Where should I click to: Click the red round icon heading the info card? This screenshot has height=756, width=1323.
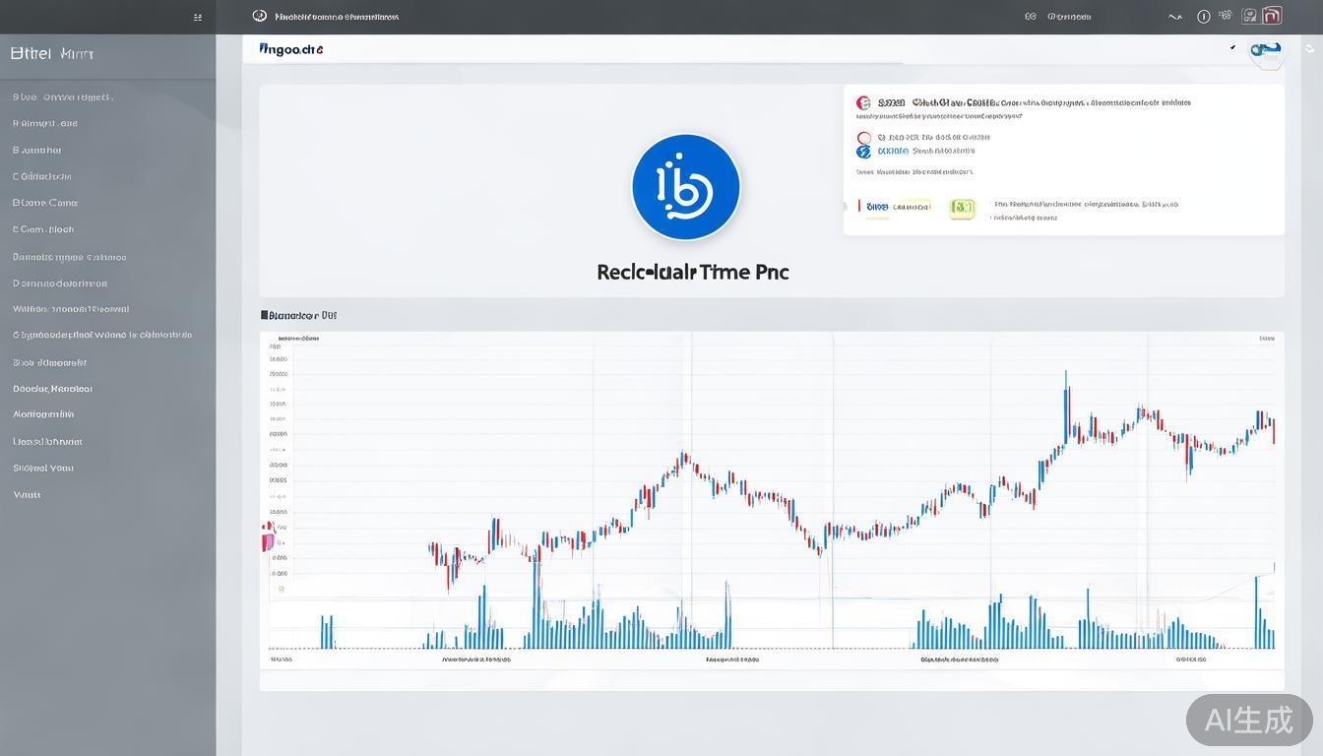click(863, 102)
